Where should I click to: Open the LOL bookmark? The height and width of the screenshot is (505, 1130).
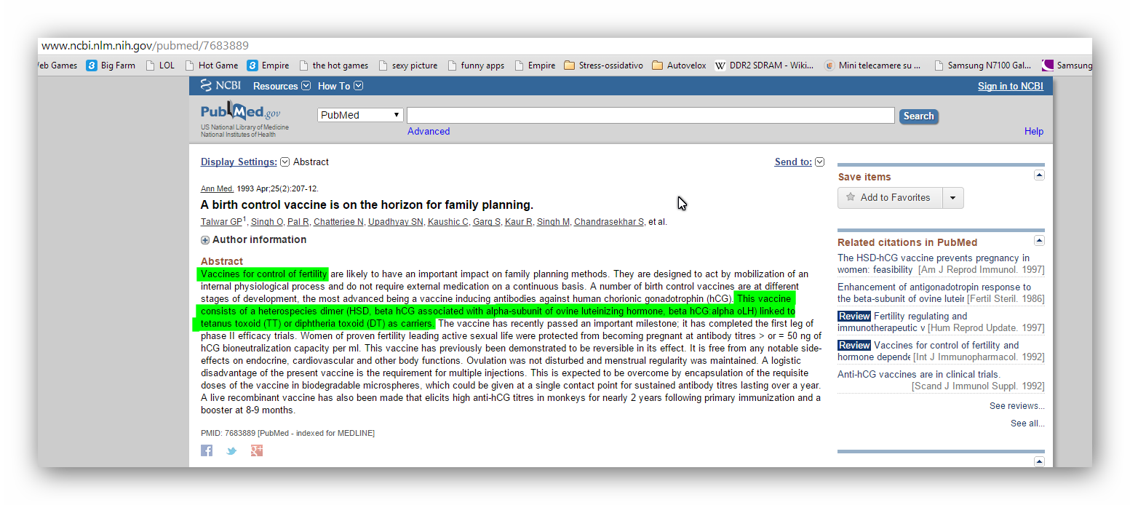point(160,65)
